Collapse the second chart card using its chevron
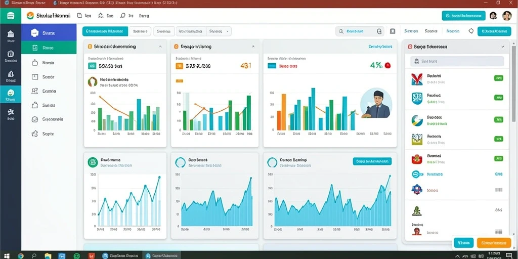Screen dimensions: 518x259 point(253,47)
